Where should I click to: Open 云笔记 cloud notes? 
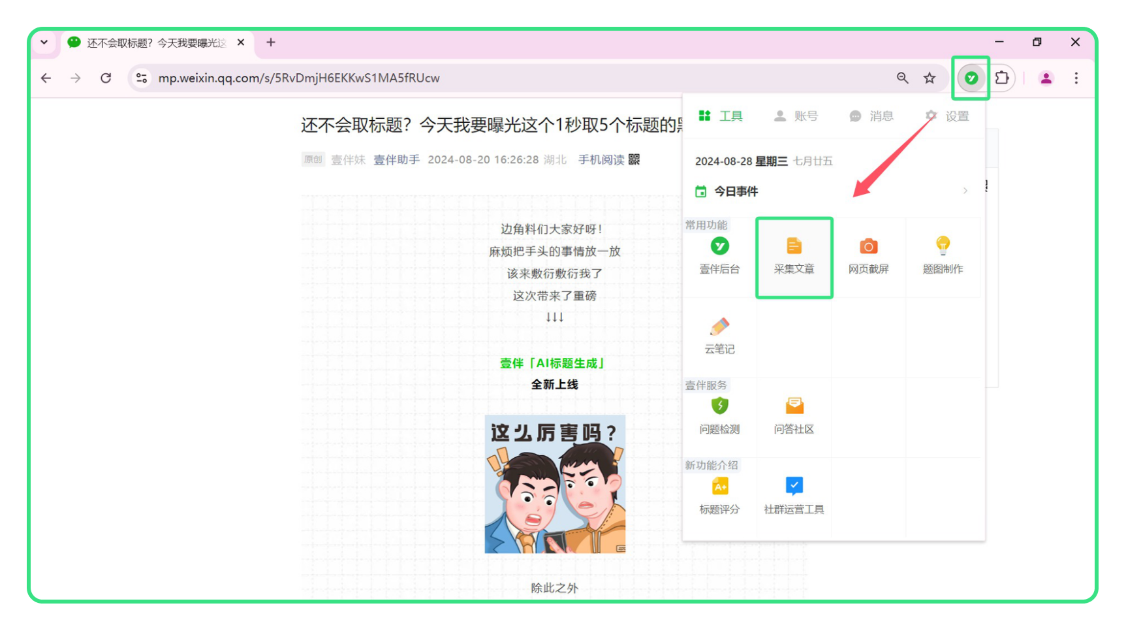click(x=719, y=336)
